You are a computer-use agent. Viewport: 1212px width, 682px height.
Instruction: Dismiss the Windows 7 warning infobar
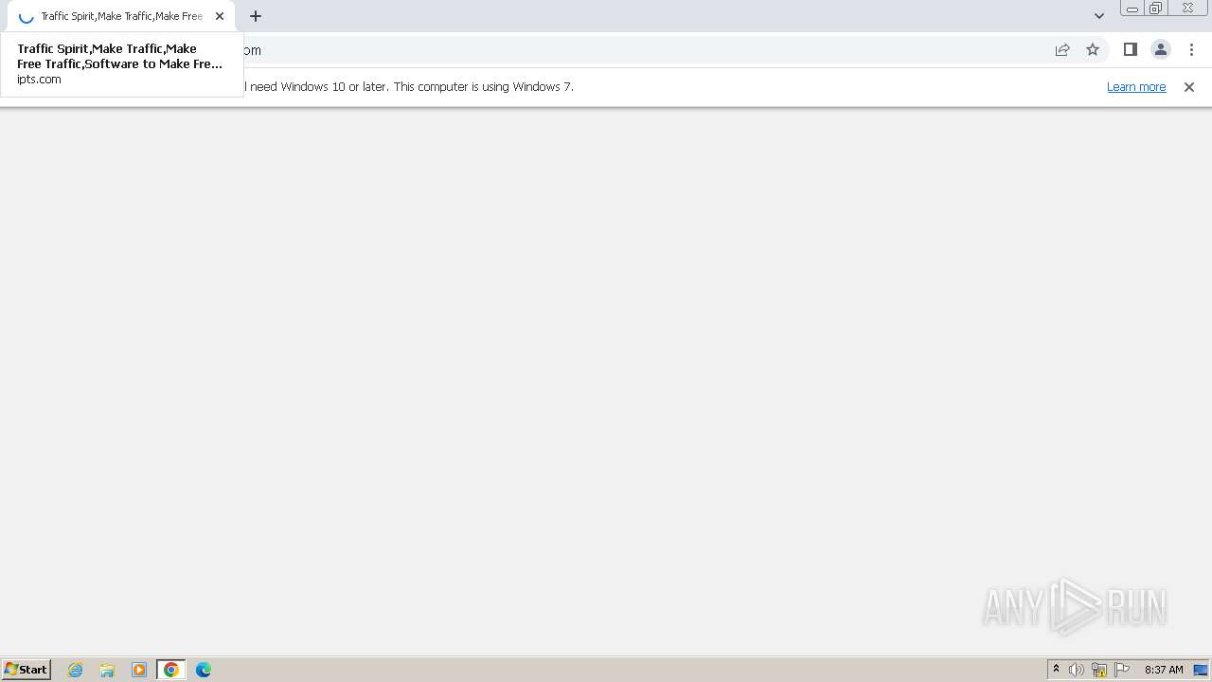[x=1189, y=86]
